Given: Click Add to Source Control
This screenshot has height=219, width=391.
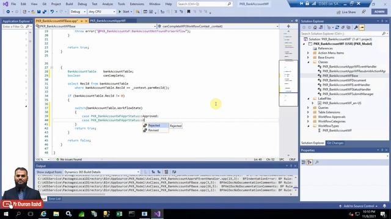Looking at the screenshot, I should (359, 206).
